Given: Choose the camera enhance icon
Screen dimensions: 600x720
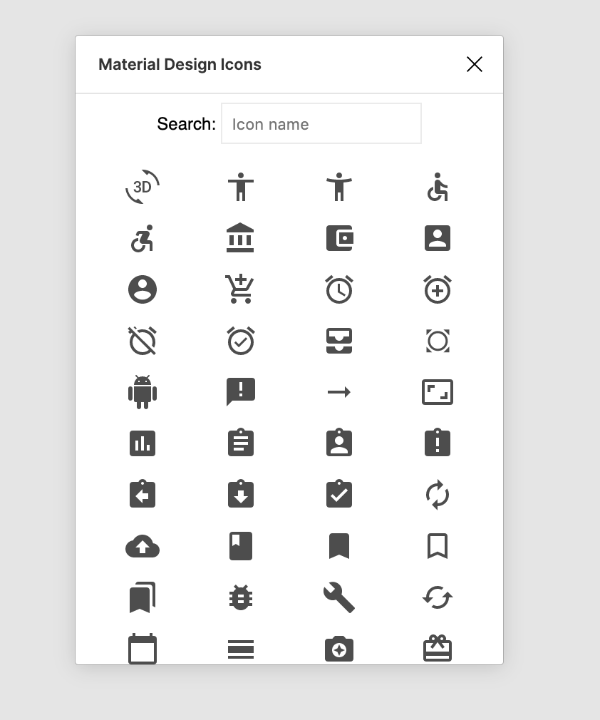Looking at the screenshot, I should point(339,649).
